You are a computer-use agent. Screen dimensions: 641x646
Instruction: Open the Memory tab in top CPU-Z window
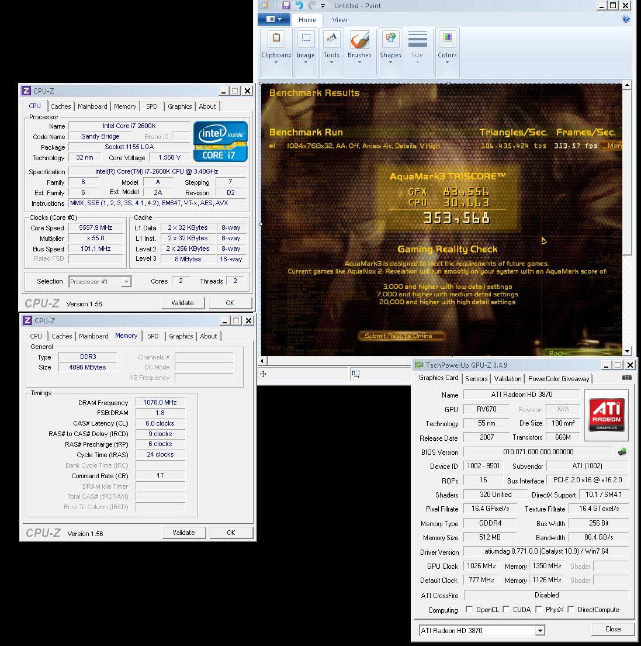click(x=124, y=106)
